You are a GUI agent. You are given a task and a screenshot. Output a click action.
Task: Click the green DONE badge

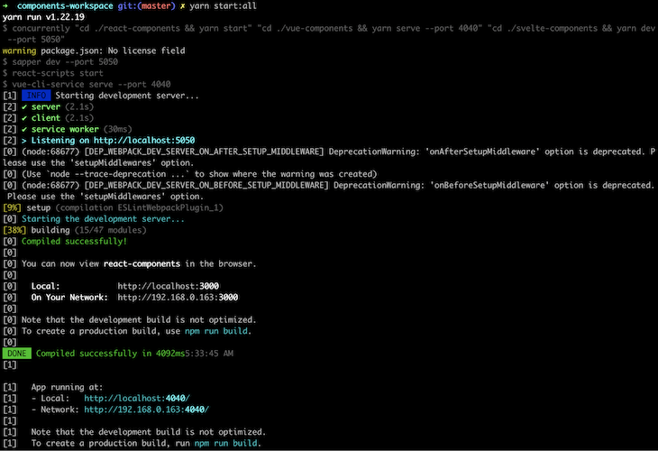[x=17, y=354]
